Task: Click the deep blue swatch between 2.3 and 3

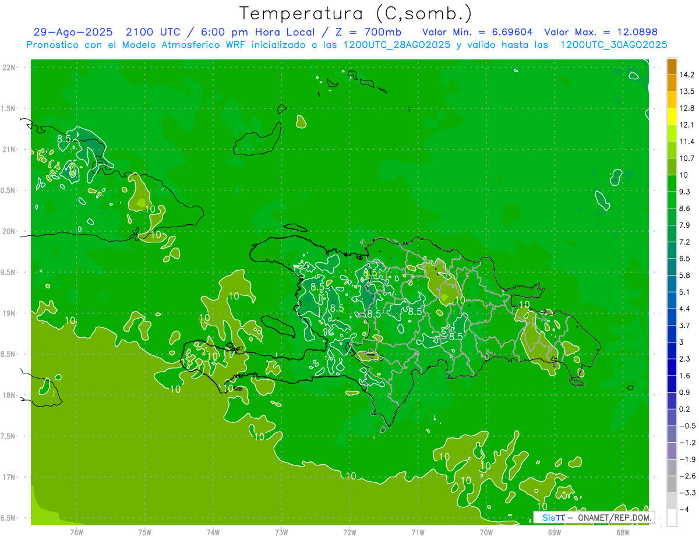Action: tap(672, 351)
